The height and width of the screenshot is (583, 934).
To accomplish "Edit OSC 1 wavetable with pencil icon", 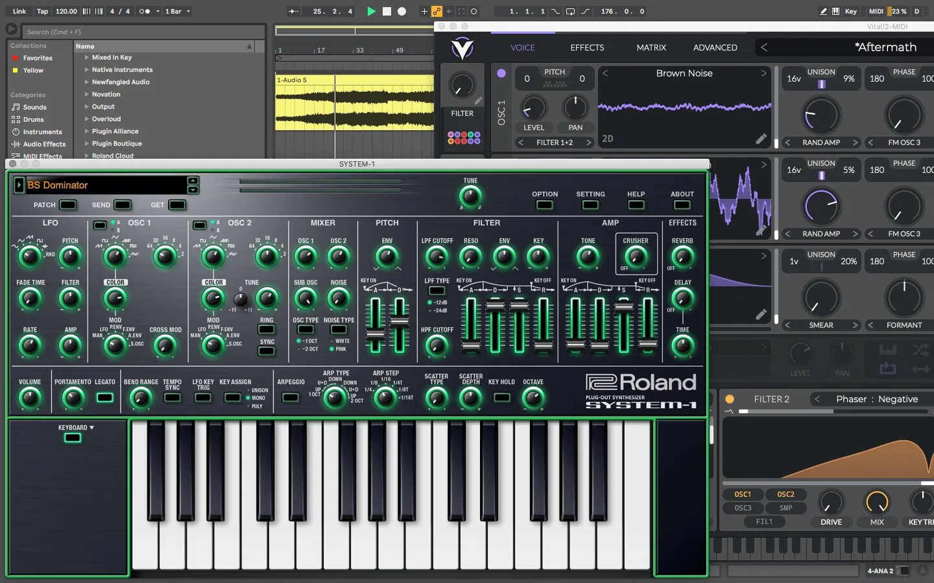I will pyautogui.click(x=761, y=139).
